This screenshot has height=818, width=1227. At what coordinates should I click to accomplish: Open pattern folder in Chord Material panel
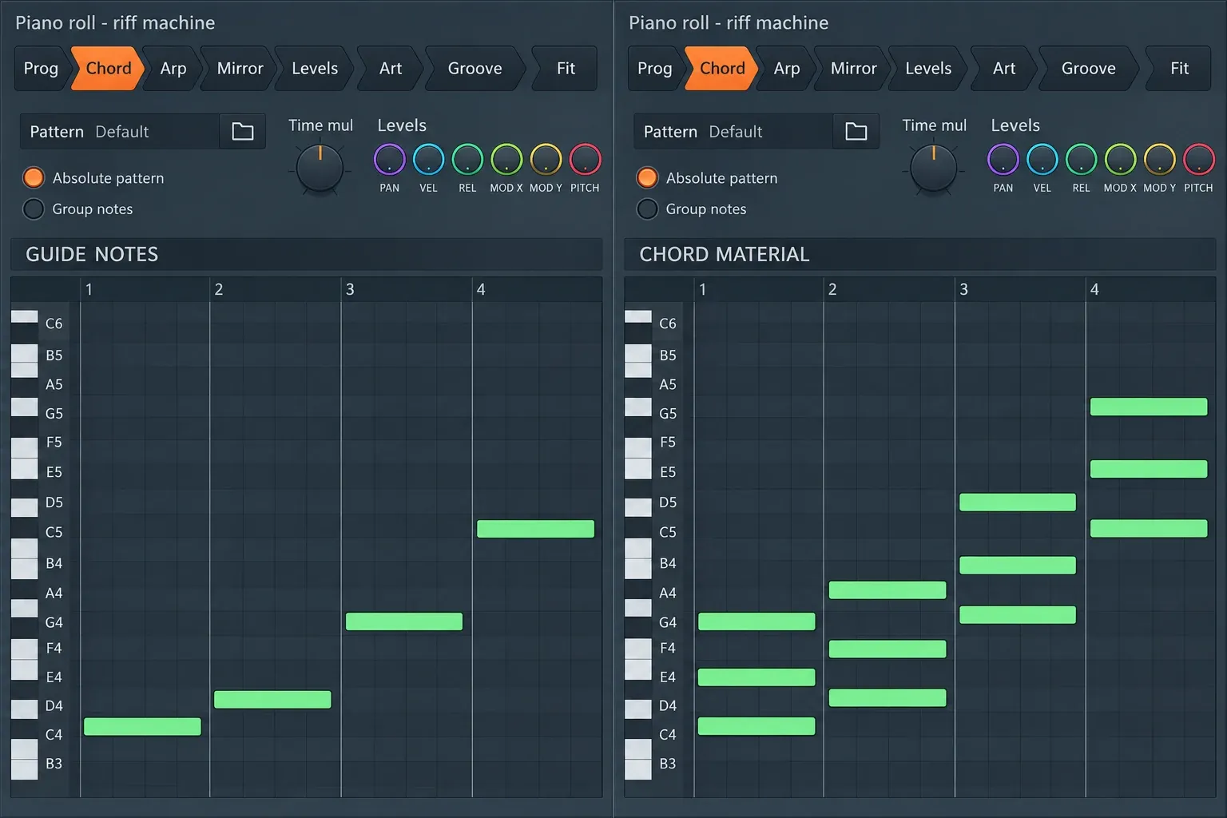[x=856, y=131]
